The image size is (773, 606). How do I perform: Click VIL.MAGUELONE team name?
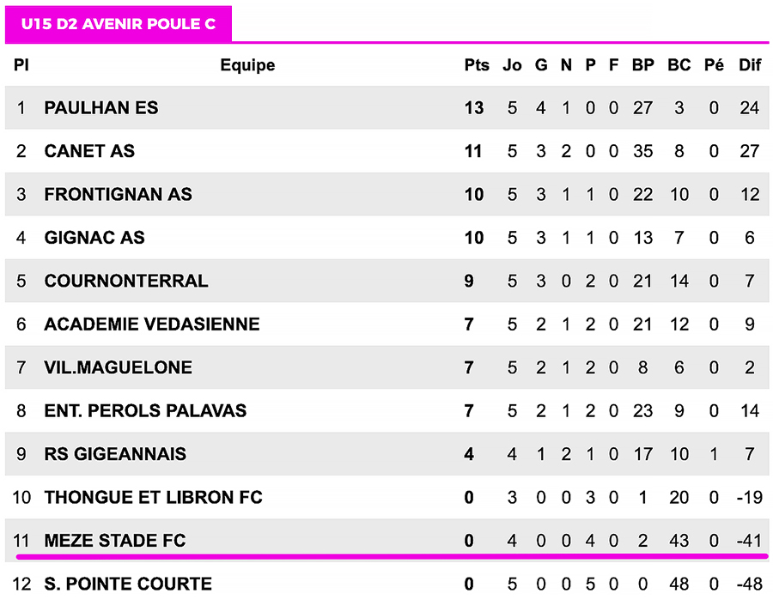[x=119, y=367]
